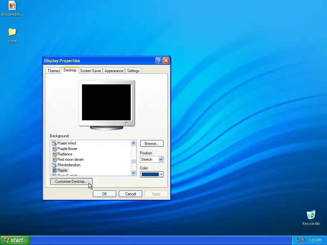The image size is (327, 245).
Task: Select Rhododendron background
Action: coord(69,165)
